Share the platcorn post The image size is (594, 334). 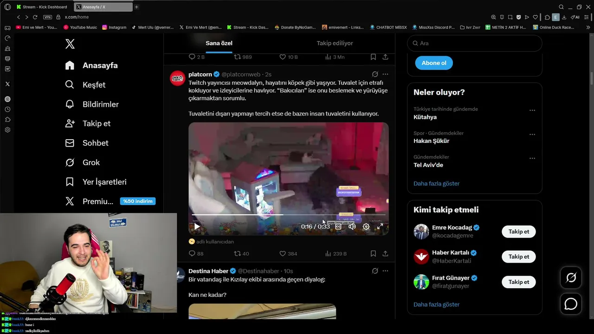[385, 254]
